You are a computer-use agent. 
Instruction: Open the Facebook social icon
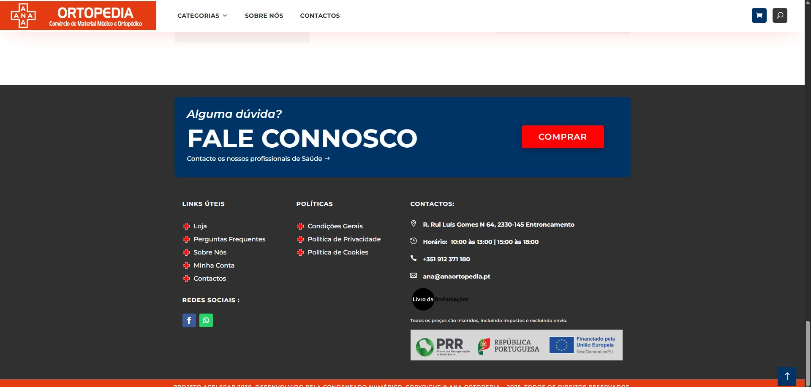click(189, 320)
